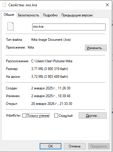Click the file name field лох.kra

click(x=69, y=27)
